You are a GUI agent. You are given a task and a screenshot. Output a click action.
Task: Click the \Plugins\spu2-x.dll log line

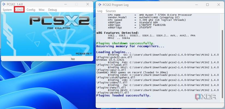[x=110, y=70]
